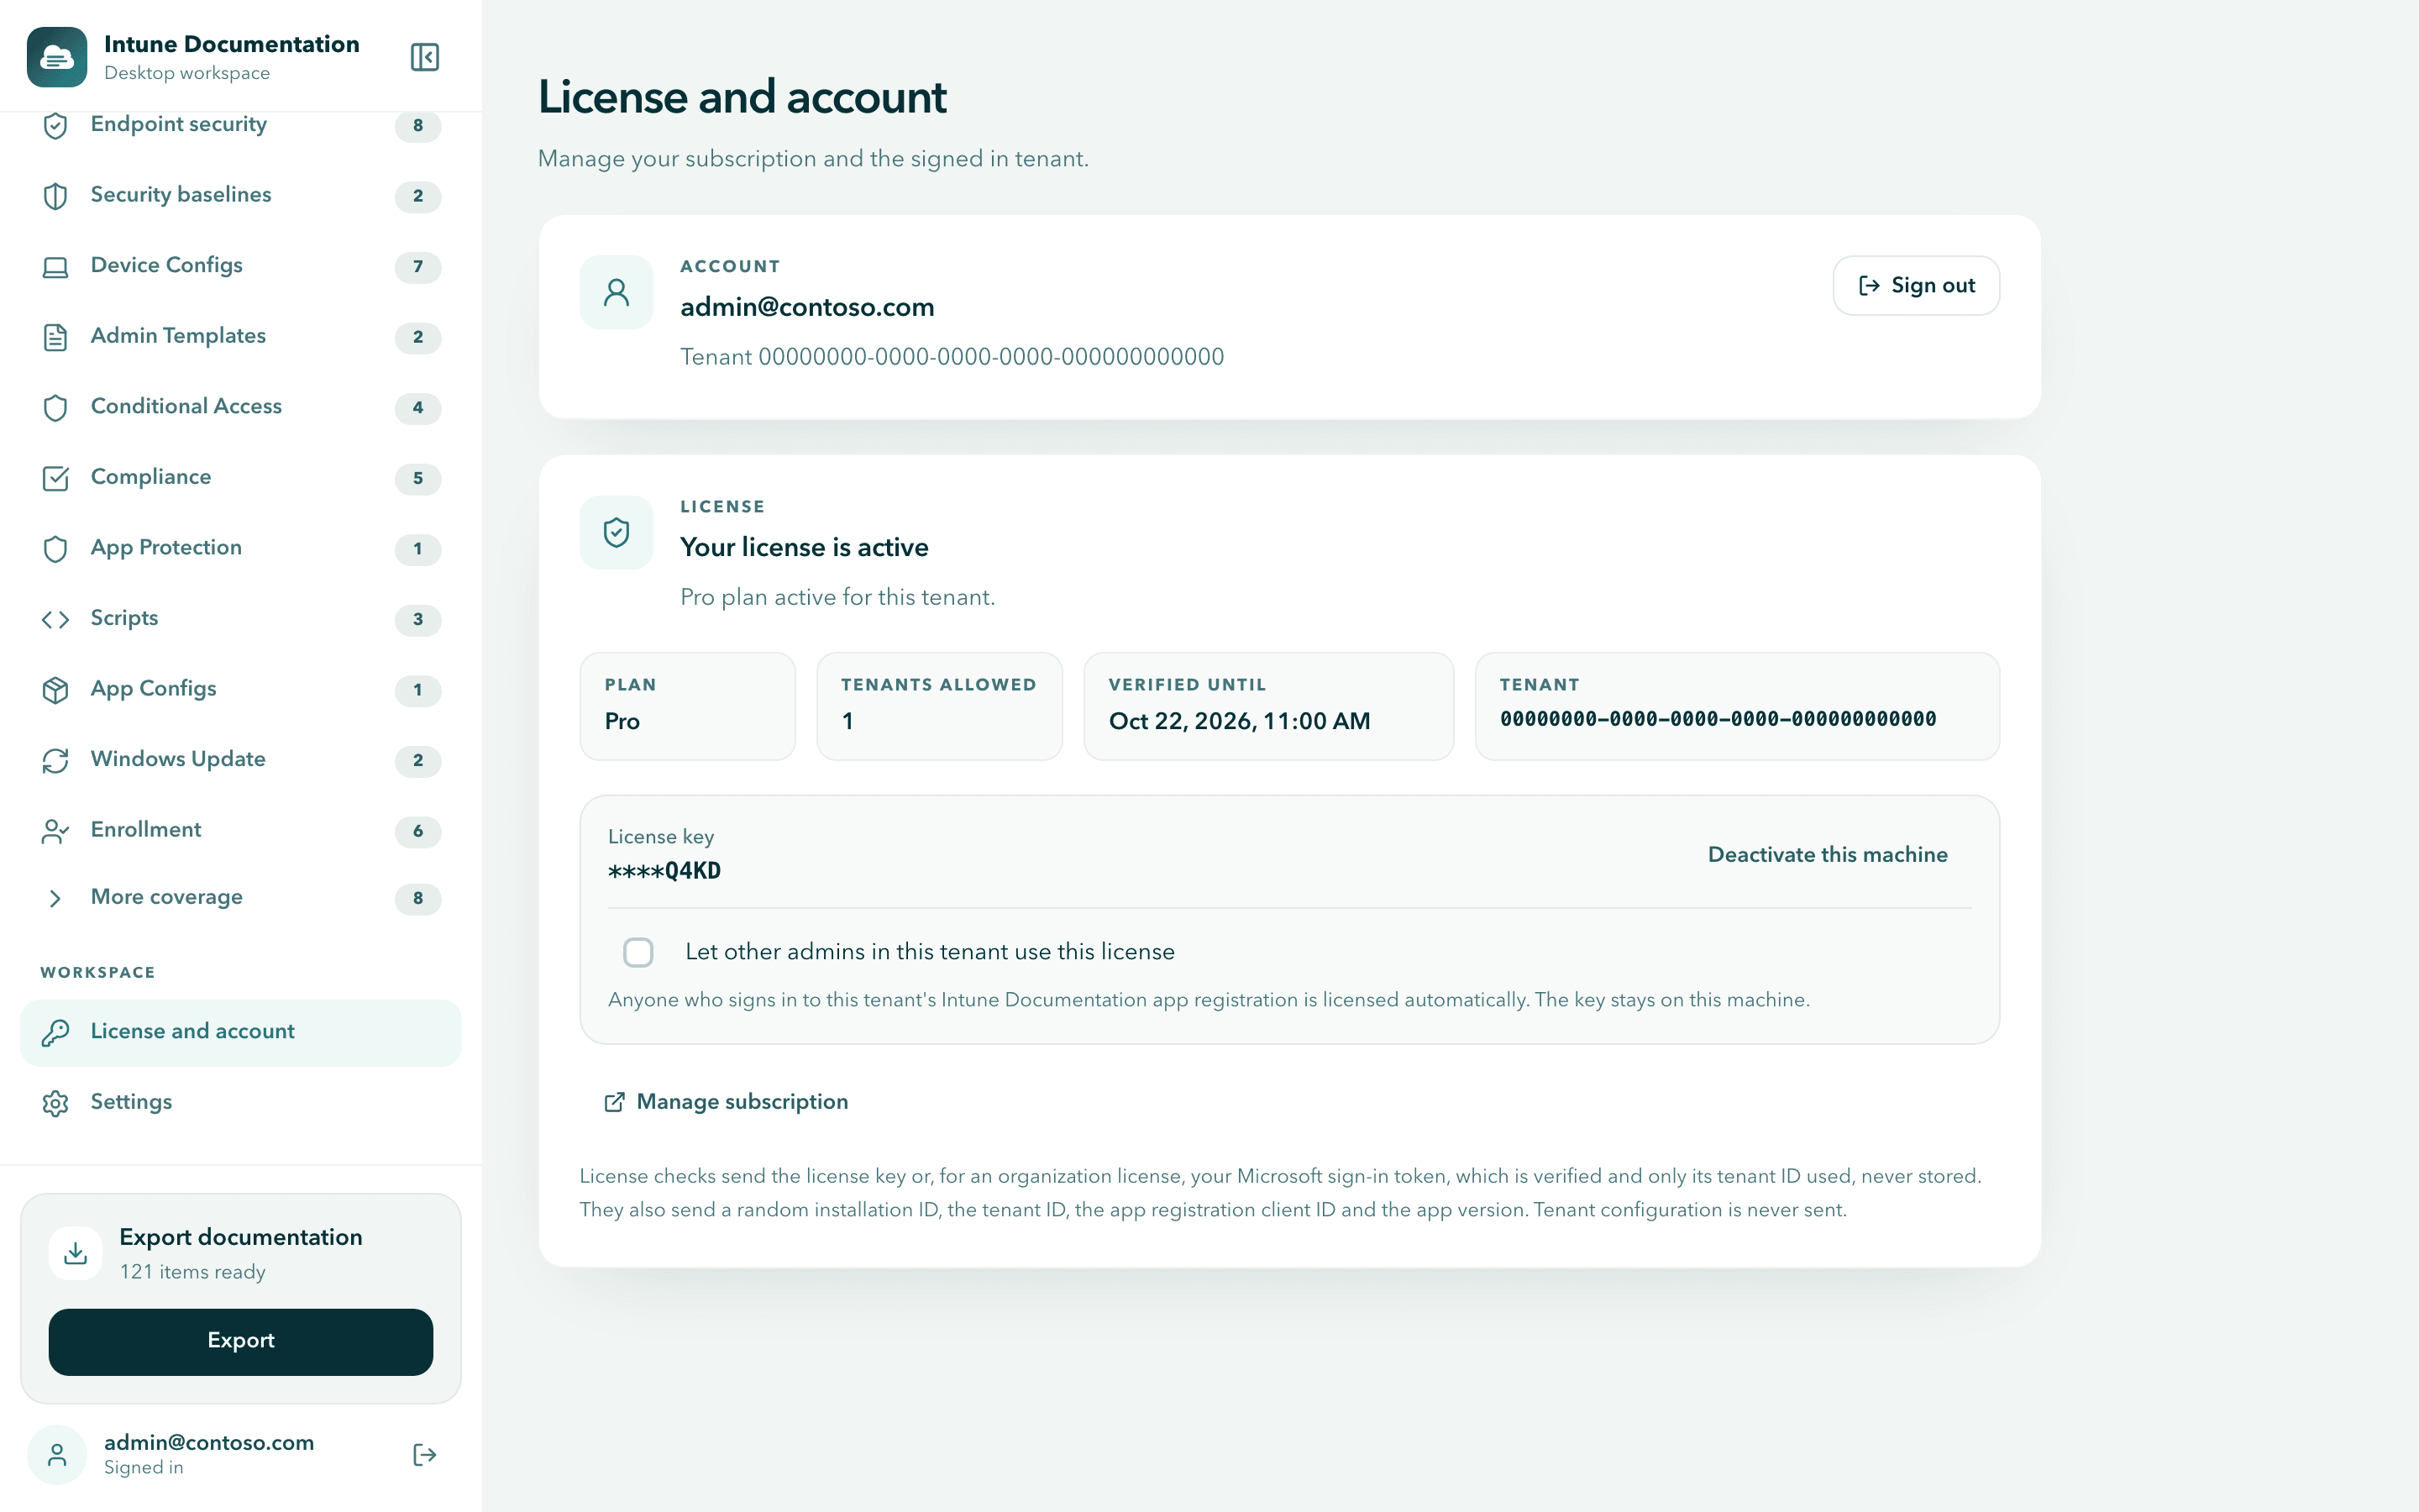This screenshot has width=2419, height=1512.
Task: Click the Enrollment user-check icon
Action: click(56, 831)
